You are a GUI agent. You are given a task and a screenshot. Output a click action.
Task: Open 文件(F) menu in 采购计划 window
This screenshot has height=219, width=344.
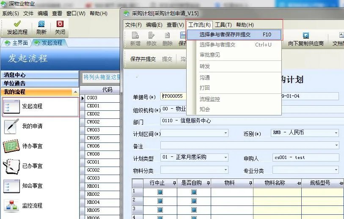(x=133, y=25)
